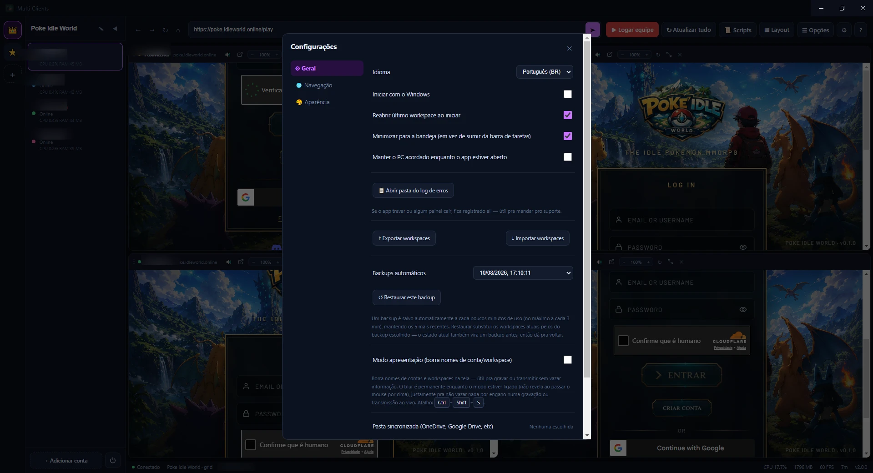Screen dimensions: 873x473
Task: Select the Geral settings tab
Action: pyautogui.click(x=327, y=68)
